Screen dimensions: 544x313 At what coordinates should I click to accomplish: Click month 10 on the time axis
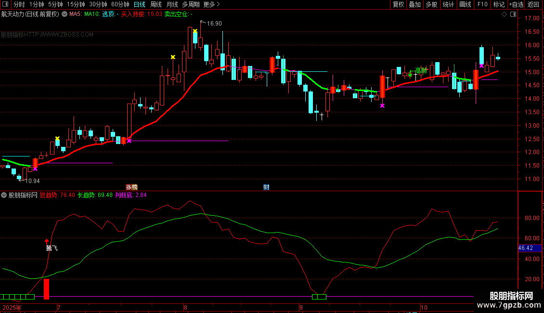[424, 307]
